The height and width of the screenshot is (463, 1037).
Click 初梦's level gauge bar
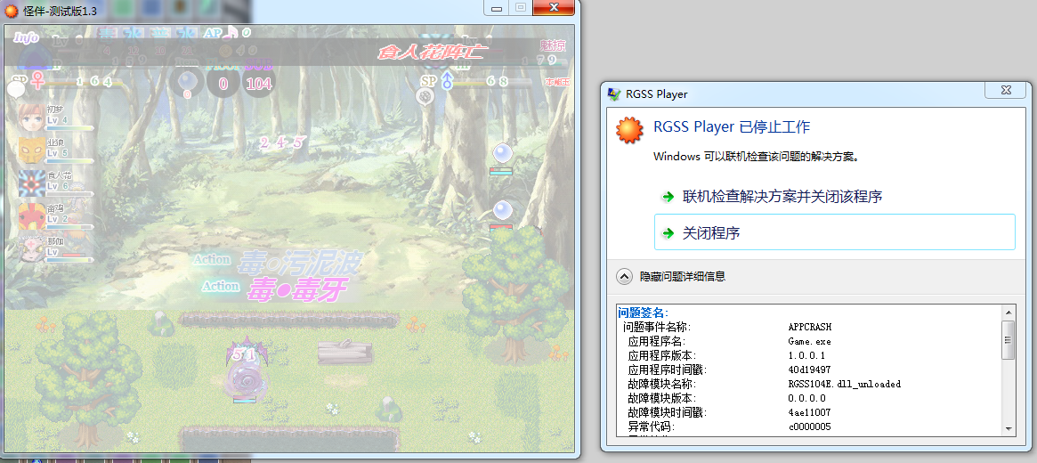click(x=69, y=128)
